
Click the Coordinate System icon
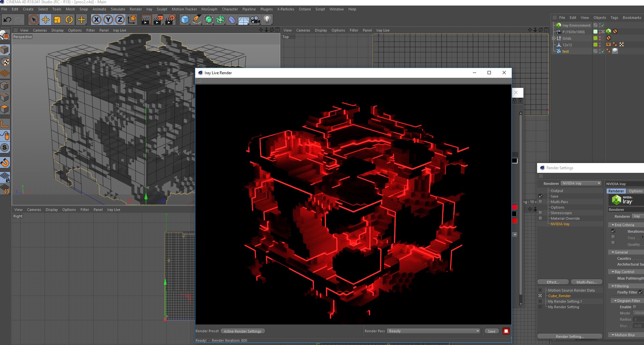(132, 20)
